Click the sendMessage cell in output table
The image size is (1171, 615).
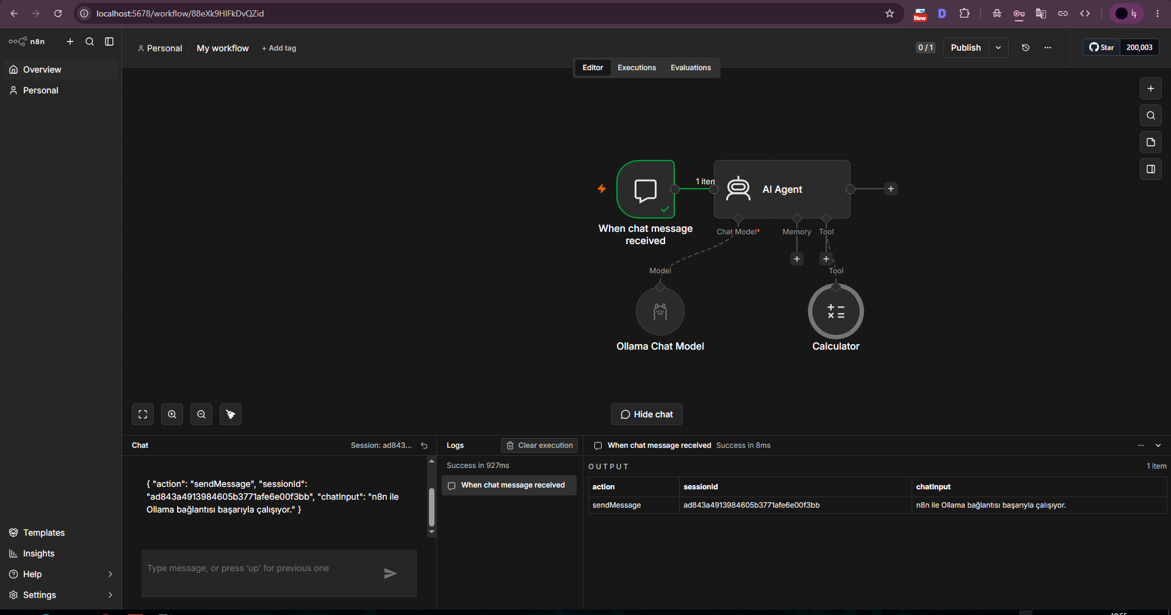(633, 505)
